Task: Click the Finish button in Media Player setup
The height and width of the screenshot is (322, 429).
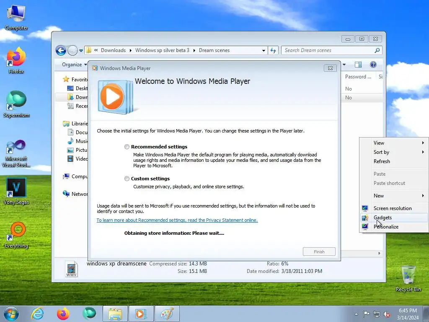Action: point(319,252)
